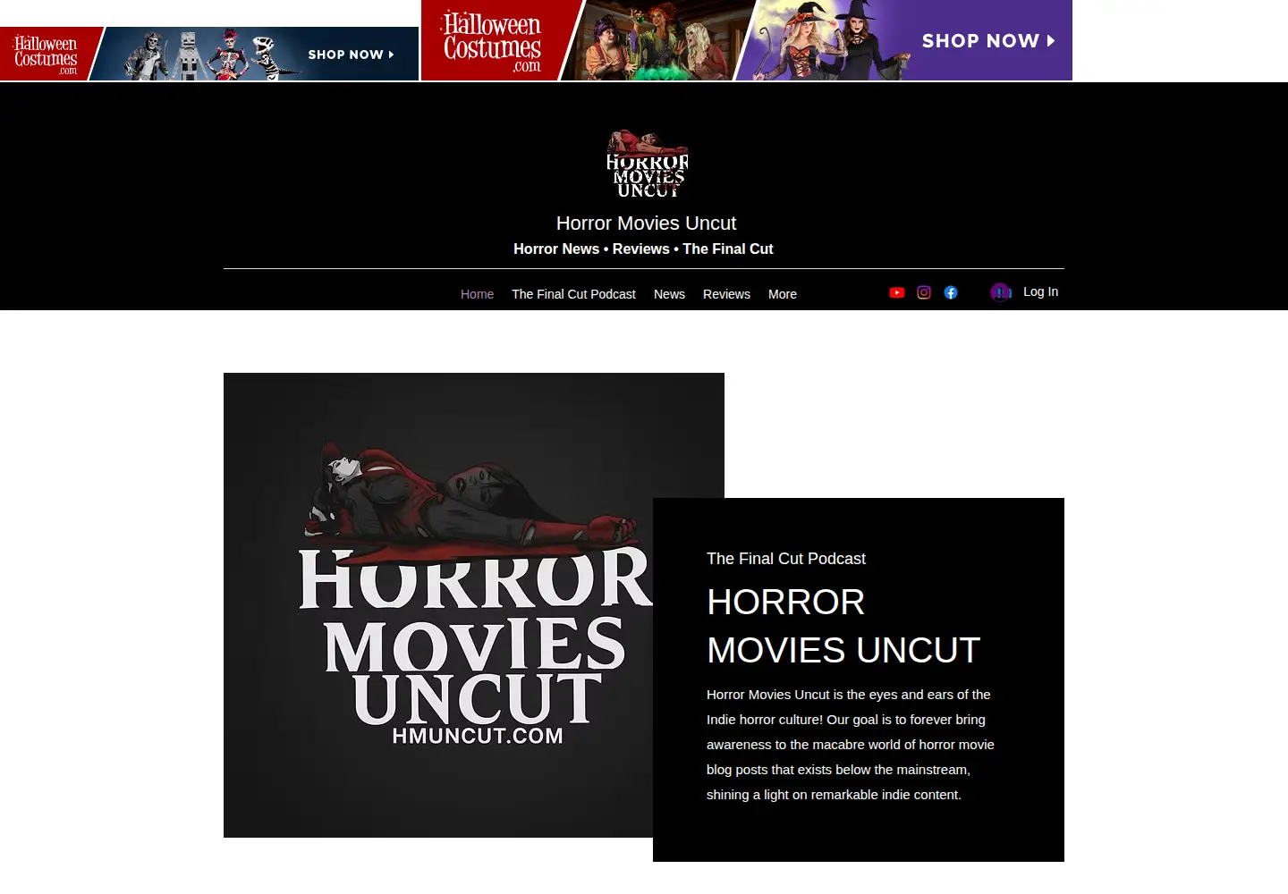Click the paragraph starting 'Horror Movies Uncut is the eyes'
The width and height of the screenshot is (1288, 894).
click(x=851, y=745)
